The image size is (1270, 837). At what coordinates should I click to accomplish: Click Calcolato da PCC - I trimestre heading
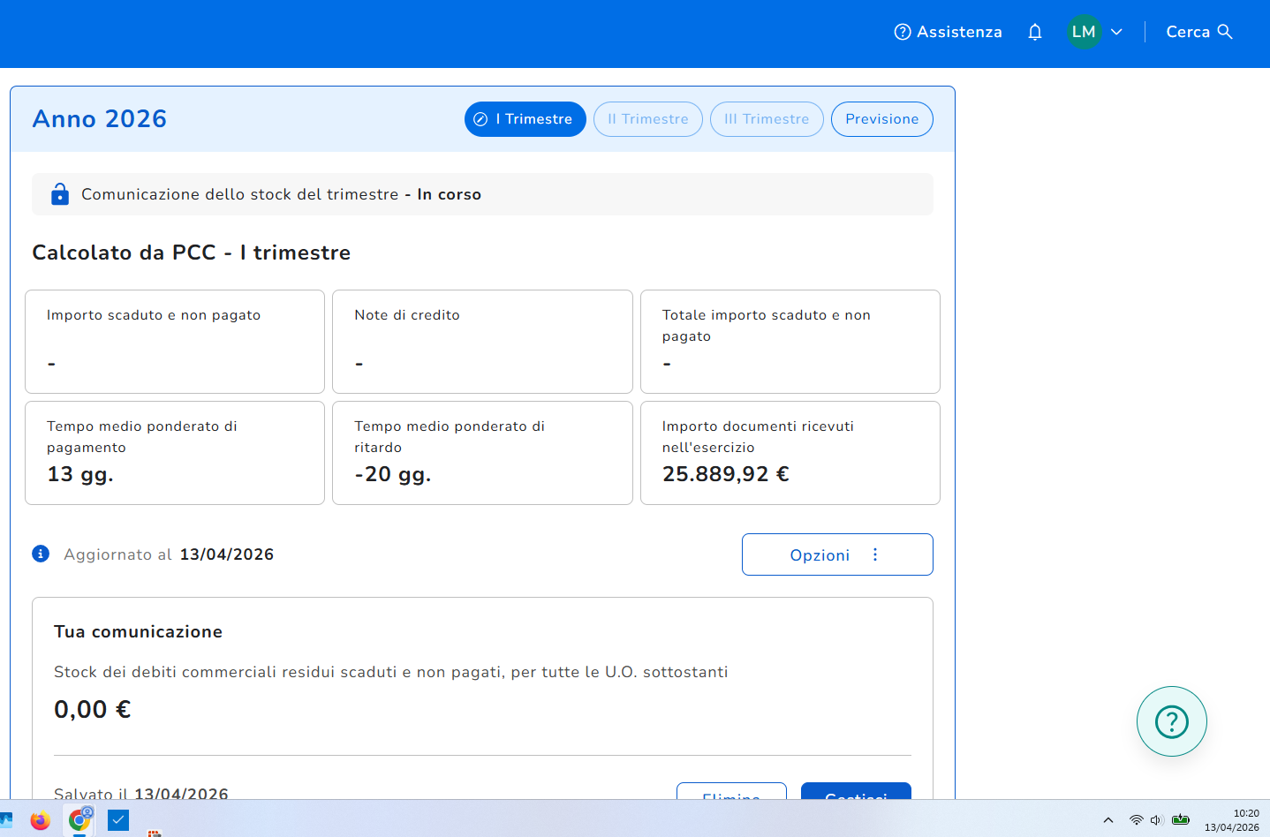tap(192, 253)
